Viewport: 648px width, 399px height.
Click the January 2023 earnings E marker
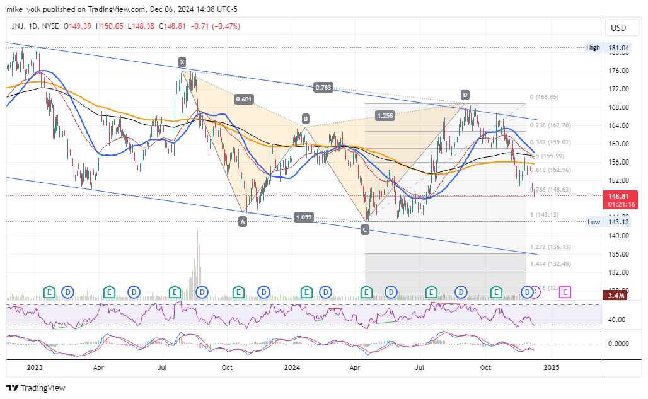click(49, 292)
